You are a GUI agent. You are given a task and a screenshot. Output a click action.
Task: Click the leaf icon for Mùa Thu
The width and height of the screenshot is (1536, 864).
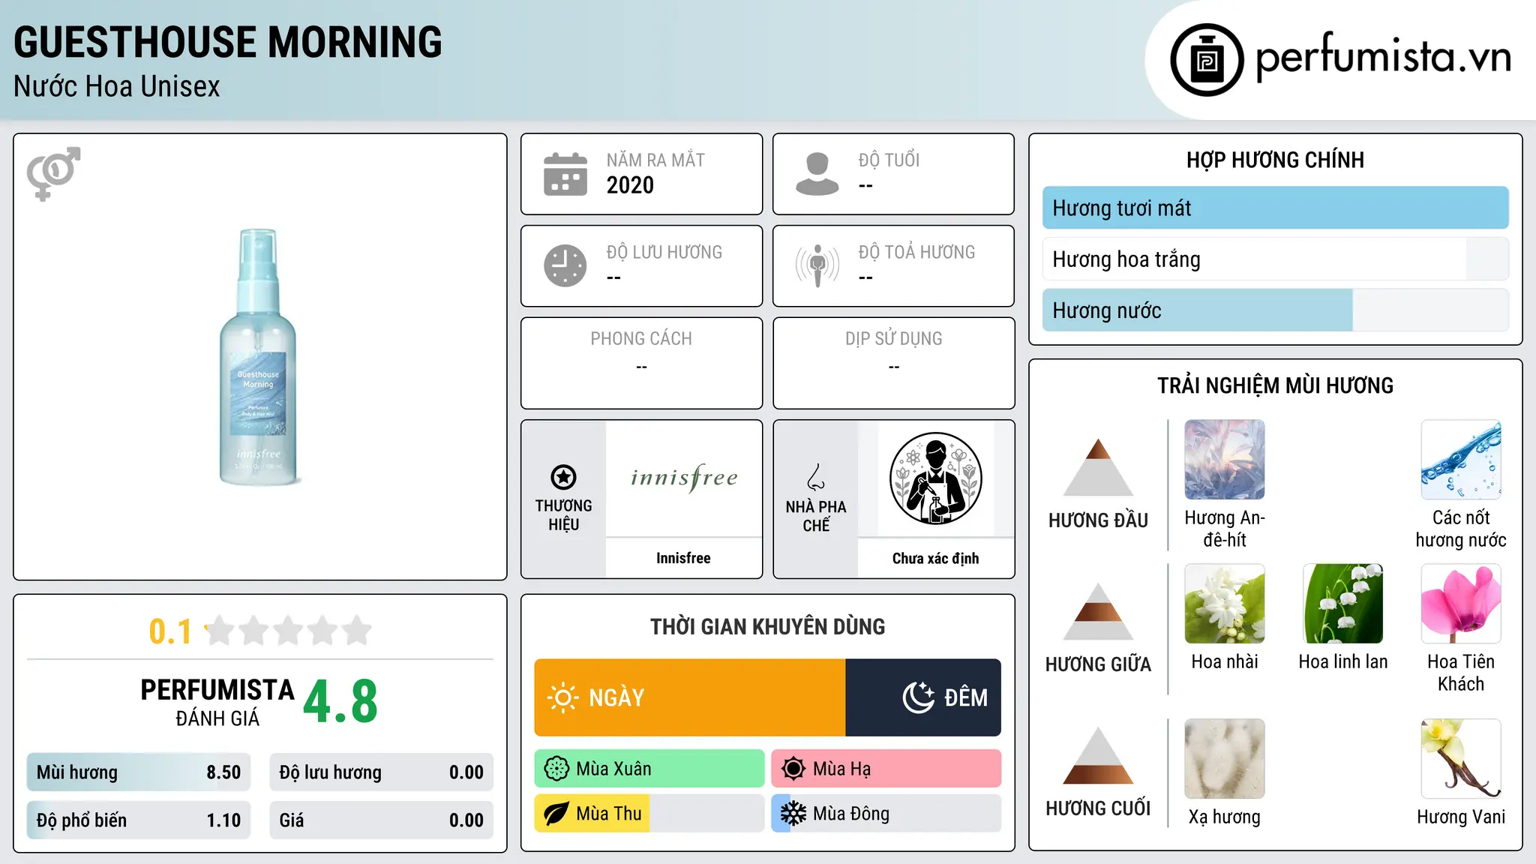tap(556, 814)
